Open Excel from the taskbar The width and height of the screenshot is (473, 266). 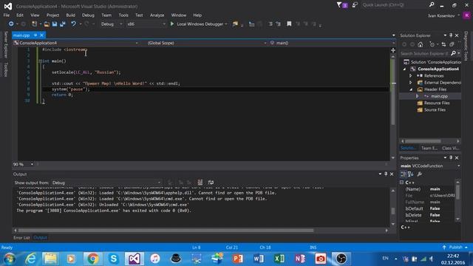pyautogui.click(x=279, y=259)
